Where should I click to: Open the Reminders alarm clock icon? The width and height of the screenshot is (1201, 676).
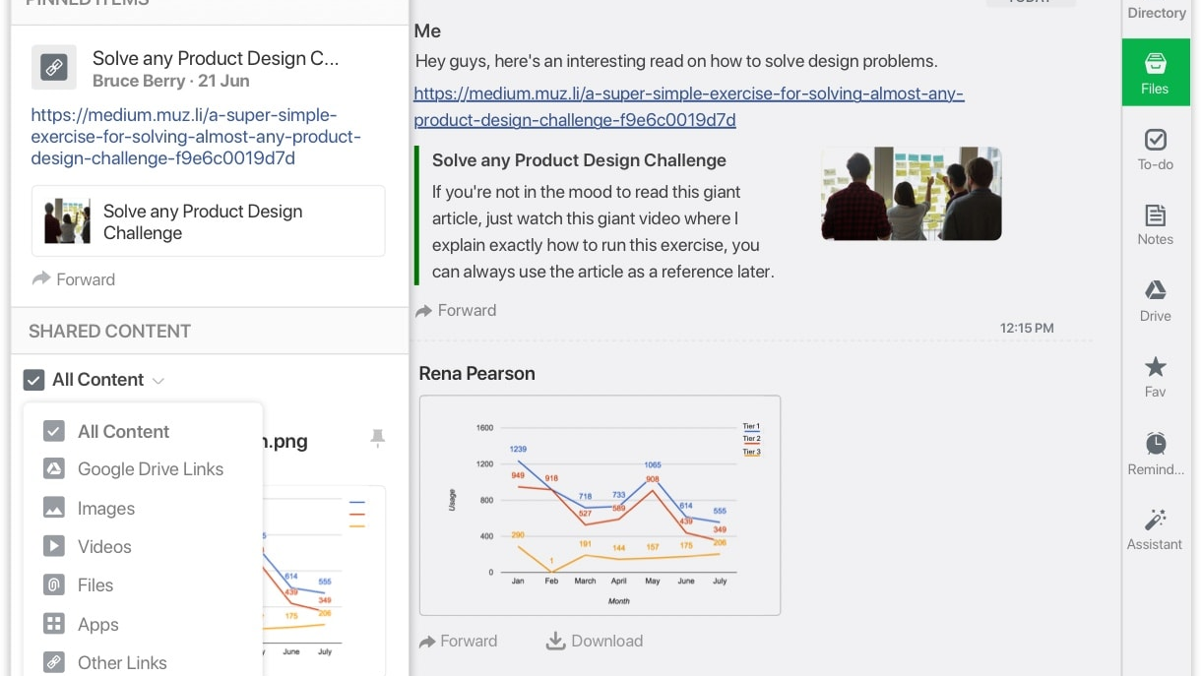click(1155, 452)
